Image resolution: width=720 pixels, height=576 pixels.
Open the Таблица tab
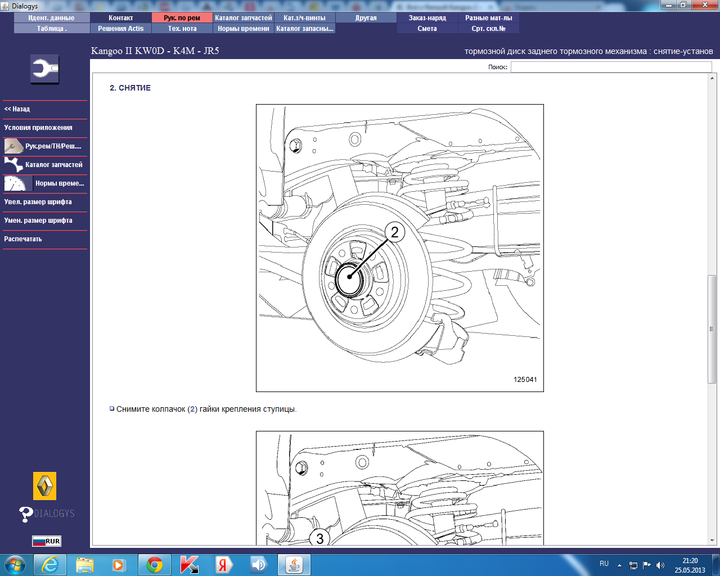click(x=51, y=29)
